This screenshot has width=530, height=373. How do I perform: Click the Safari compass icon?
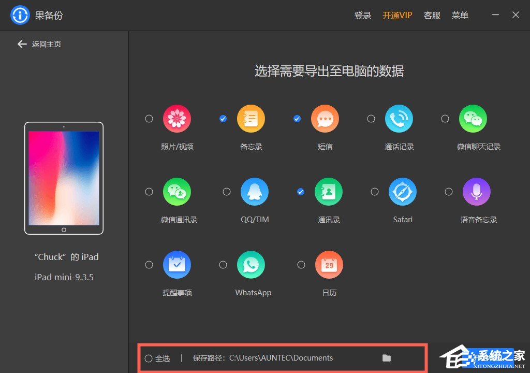pyautogui.click(x=403, y=191)
